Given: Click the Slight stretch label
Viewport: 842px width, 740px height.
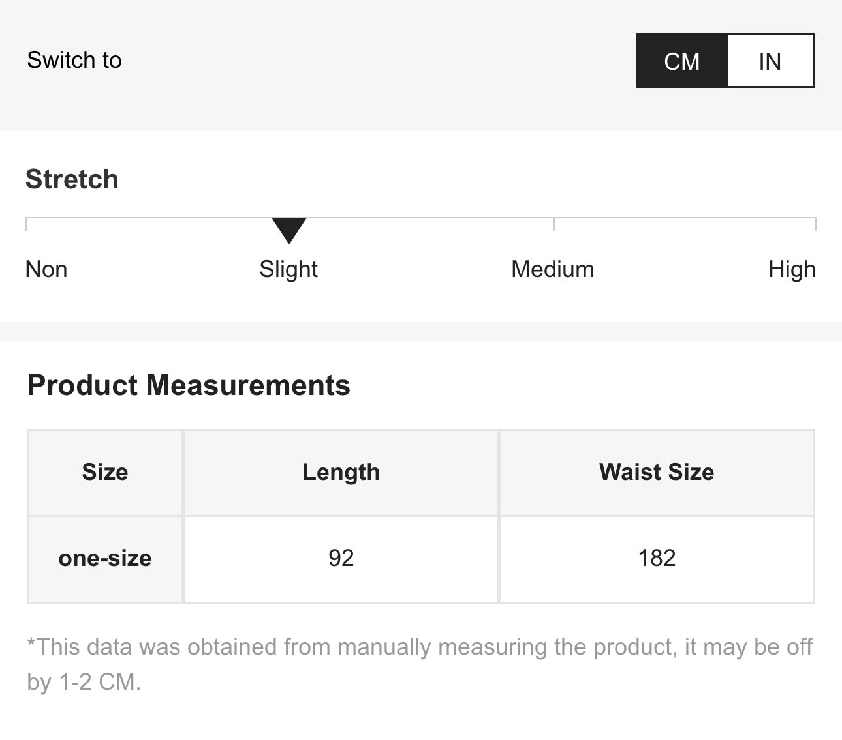Looking at the screenshot, I should pos(288,269).
